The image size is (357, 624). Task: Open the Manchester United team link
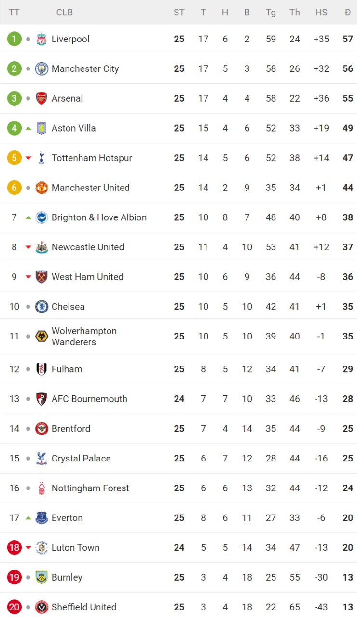pyautogui.click(x=90, y=188)
